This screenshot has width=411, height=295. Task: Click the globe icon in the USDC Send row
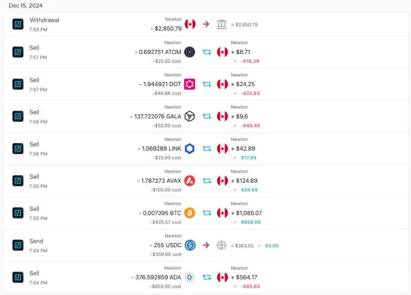click(222, 245)
